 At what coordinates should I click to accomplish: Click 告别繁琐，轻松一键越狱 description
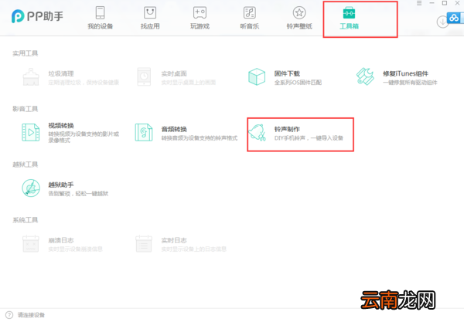point(78,194)
